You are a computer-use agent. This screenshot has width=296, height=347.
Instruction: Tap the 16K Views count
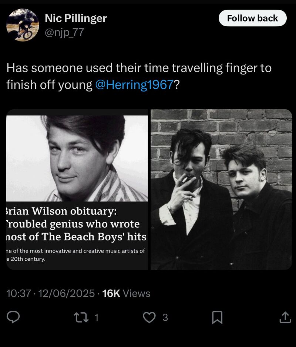point(126,293)
